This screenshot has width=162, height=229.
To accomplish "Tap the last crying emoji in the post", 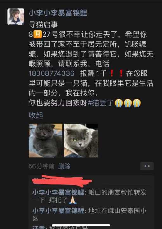I will (137, 103).
